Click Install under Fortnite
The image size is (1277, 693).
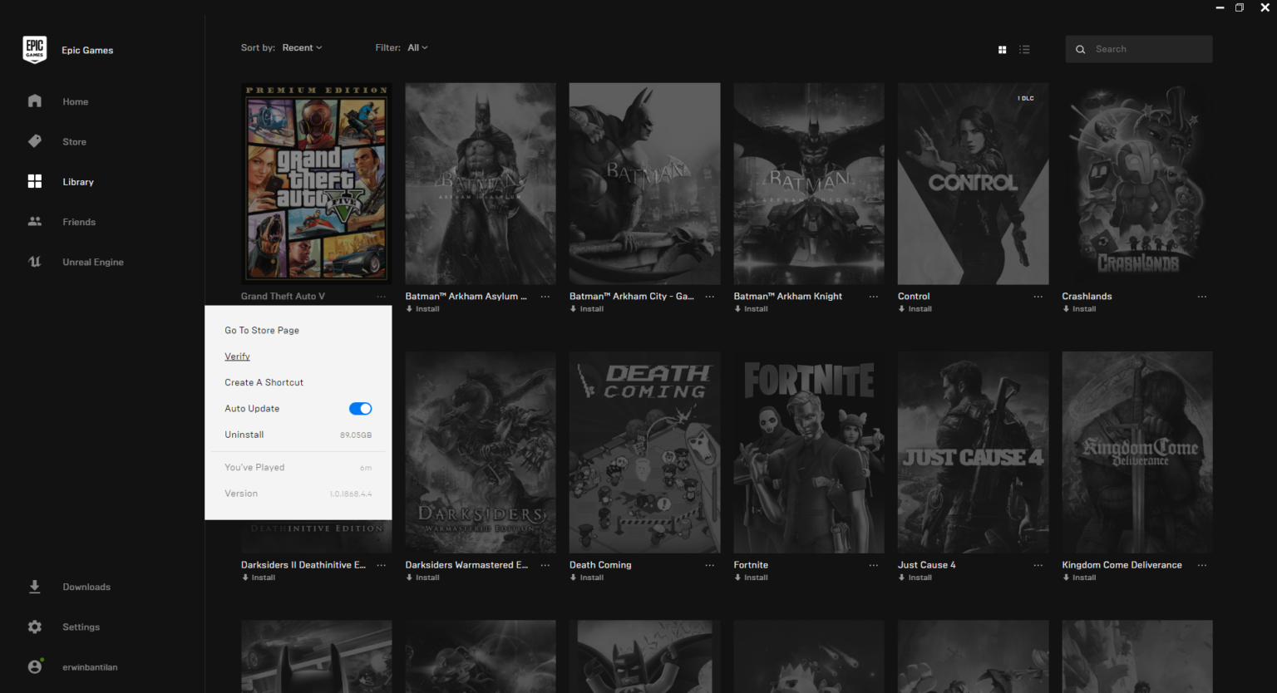(755, 577)
